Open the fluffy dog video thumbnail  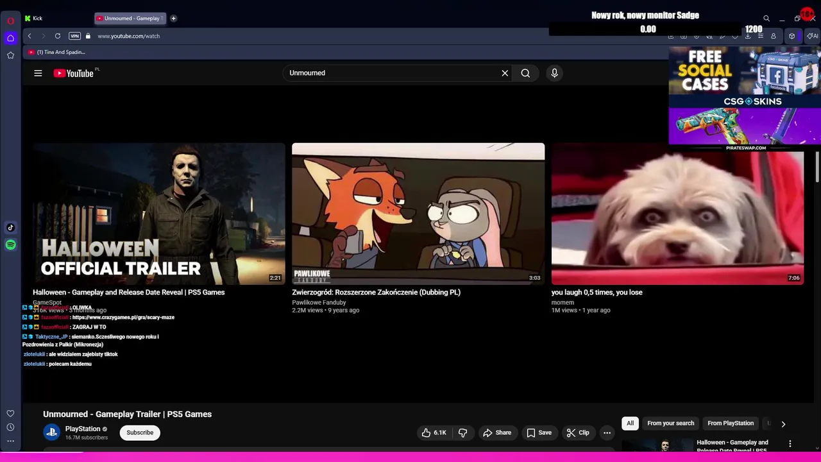click(x=677, y=214)
